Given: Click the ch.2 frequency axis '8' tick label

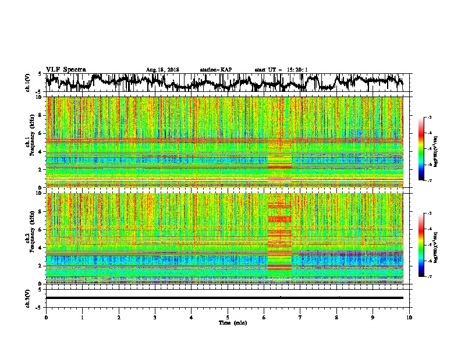Looking at the screenshot, I should point(41,212).
